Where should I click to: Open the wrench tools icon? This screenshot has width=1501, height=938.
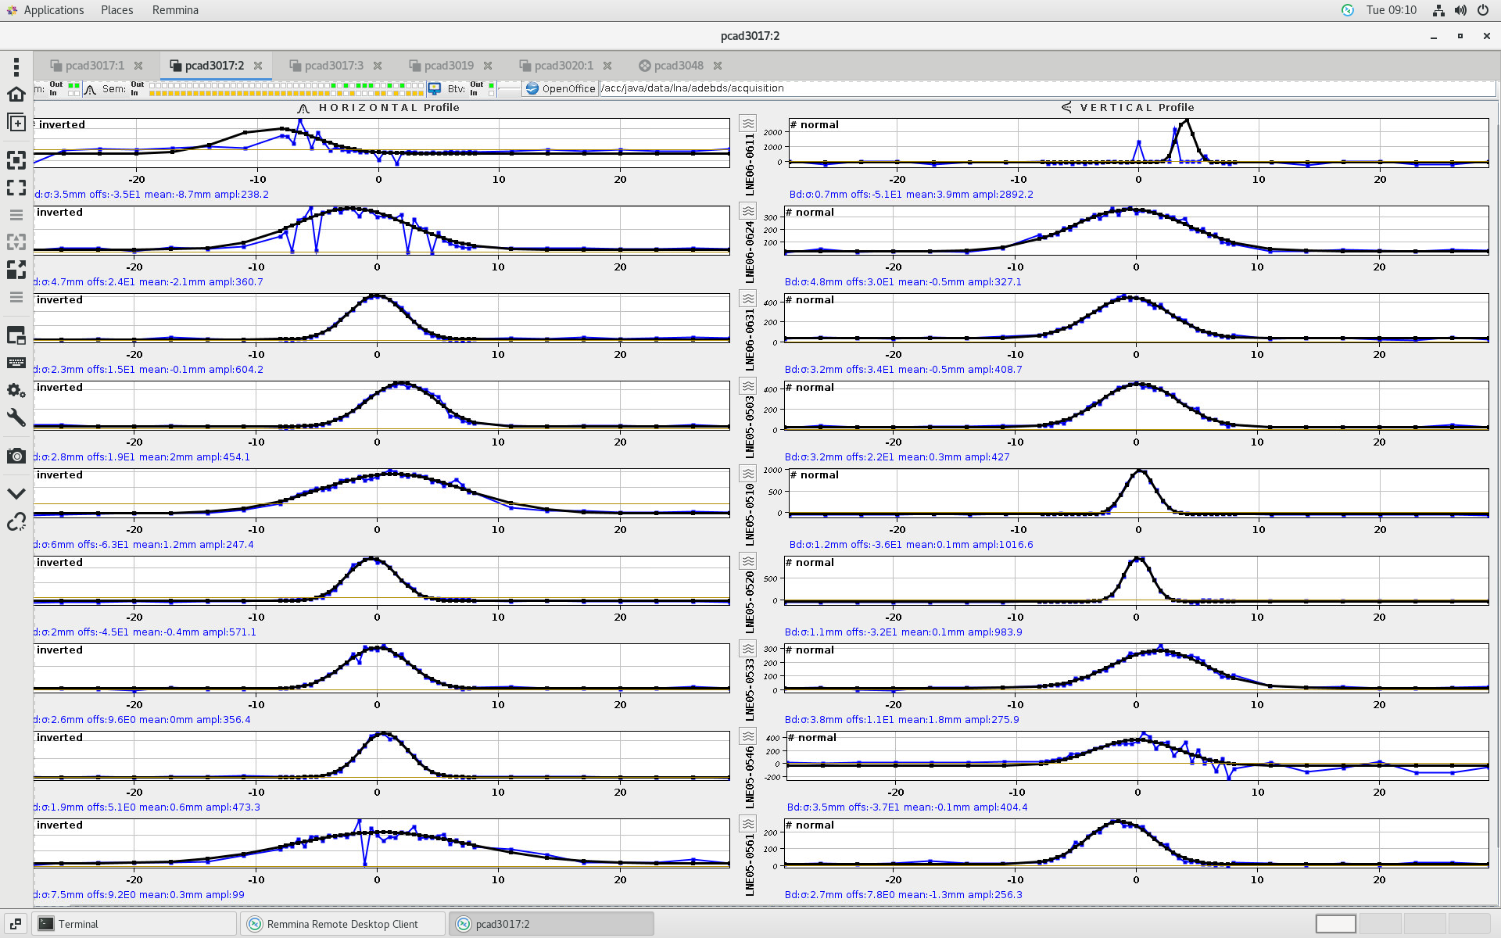click(16, 417)
